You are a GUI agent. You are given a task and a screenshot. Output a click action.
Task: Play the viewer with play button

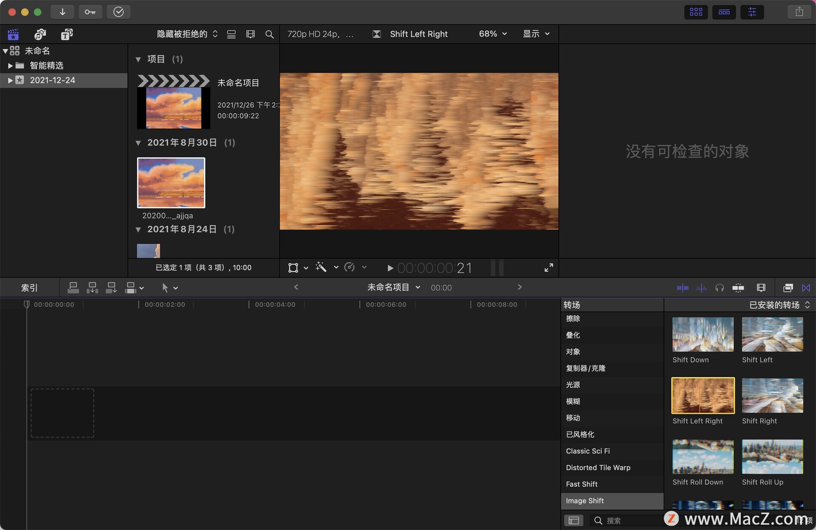click(x=390, y=268)
